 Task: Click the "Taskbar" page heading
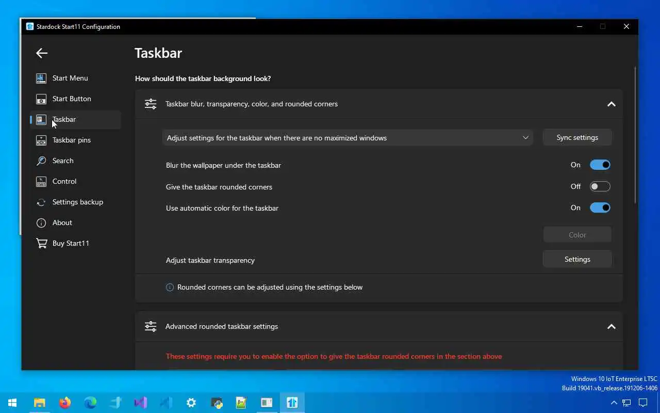coord(158,53)
